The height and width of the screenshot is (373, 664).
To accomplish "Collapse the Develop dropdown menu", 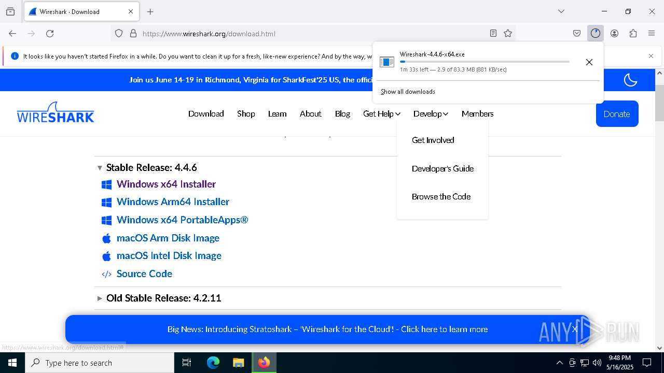I will [431, 113].
